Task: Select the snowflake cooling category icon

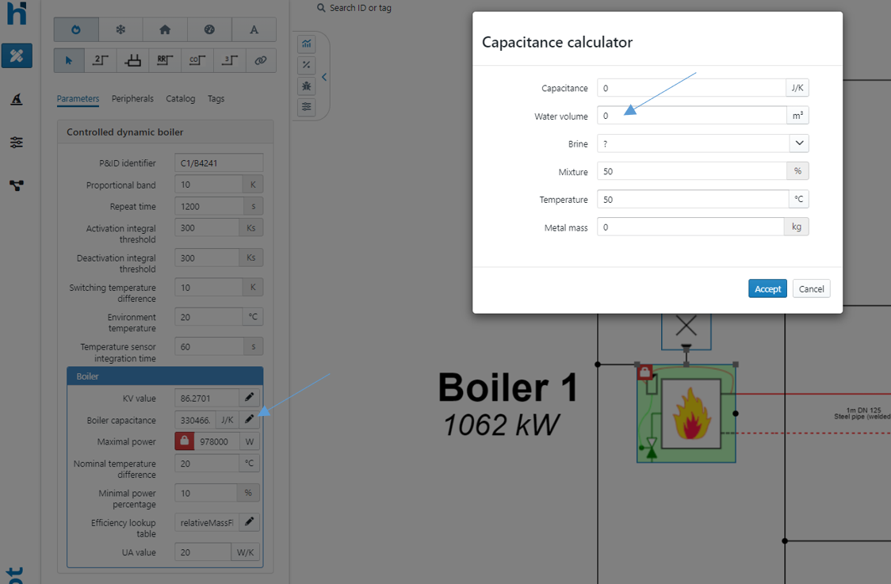Action: click(120, 29)
